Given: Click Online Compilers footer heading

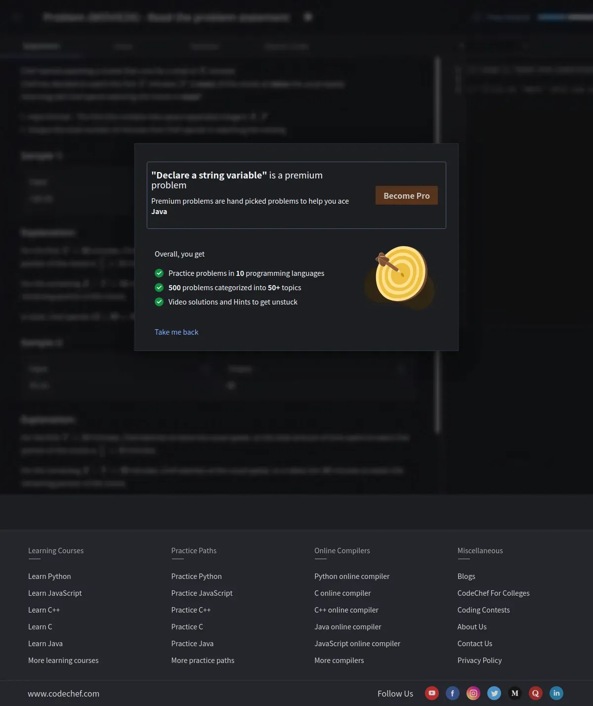Looking at the screenshot, I should pos(342,550).
